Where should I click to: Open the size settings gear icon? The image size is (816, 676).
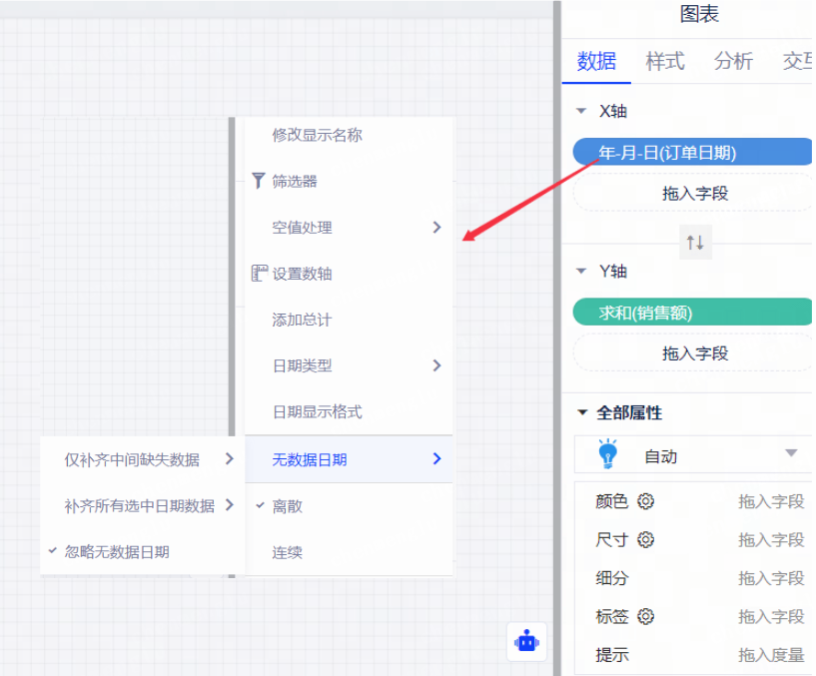pos(646,540)
